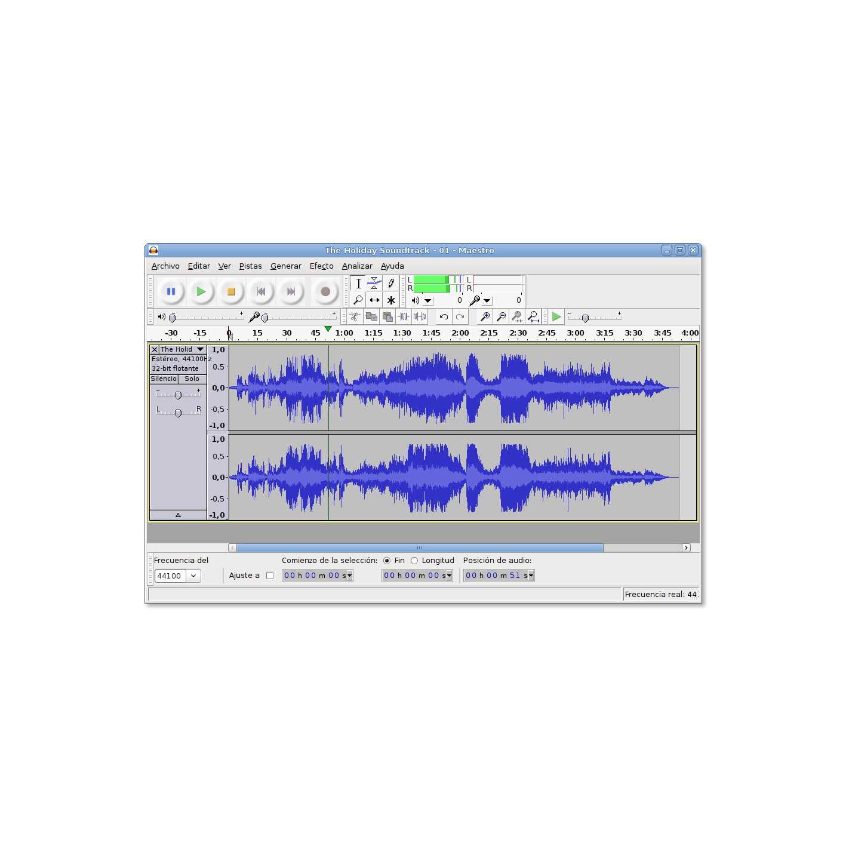Choose the Time Shift tool
Viewport: 849px width, 849px height.
click(374, 300)
